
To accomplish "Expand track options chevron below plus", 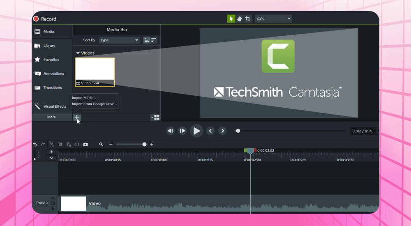I will (x=52, y=158).
